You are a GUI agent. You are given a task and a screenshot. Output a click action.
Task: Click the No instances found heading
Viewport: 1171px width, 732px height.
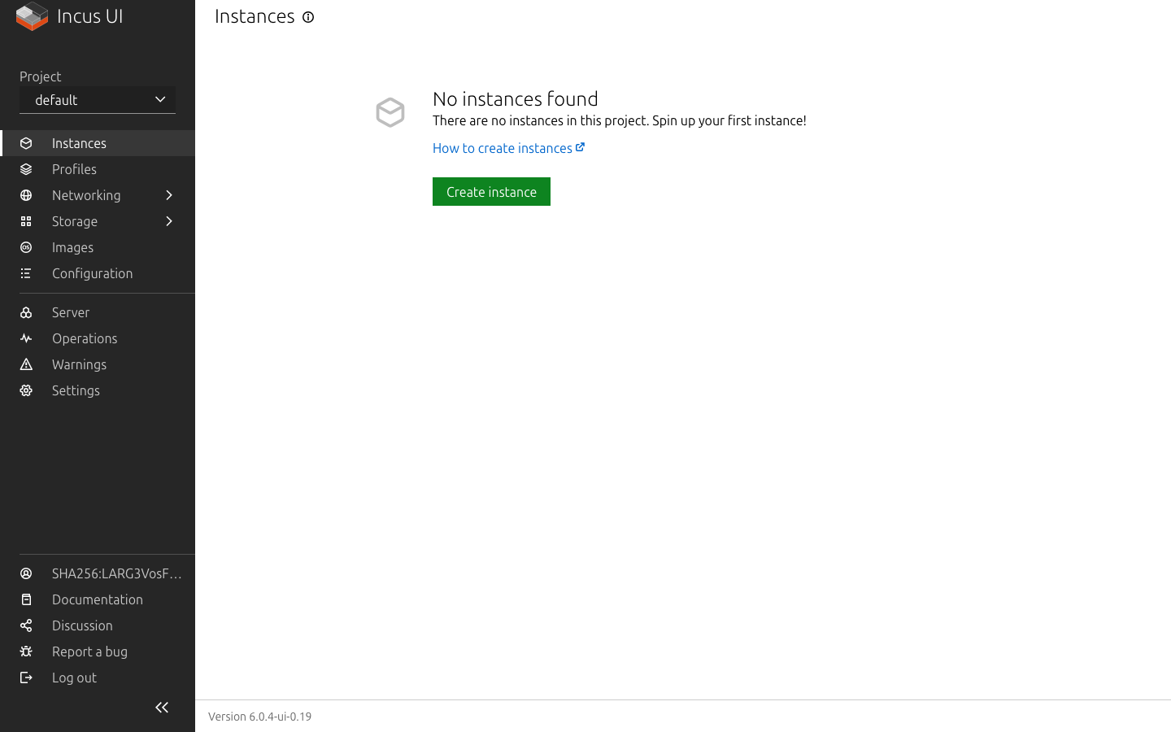pyautogui.click(x=516, y=98)
